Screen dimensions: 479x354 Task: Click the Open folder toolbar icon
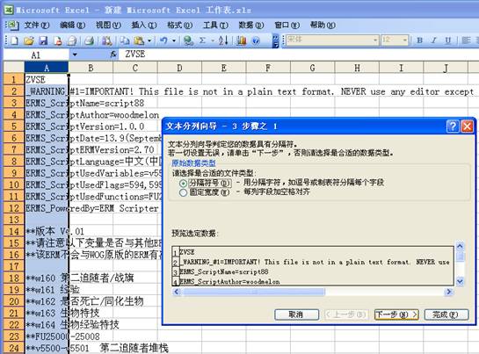(29, 40)
